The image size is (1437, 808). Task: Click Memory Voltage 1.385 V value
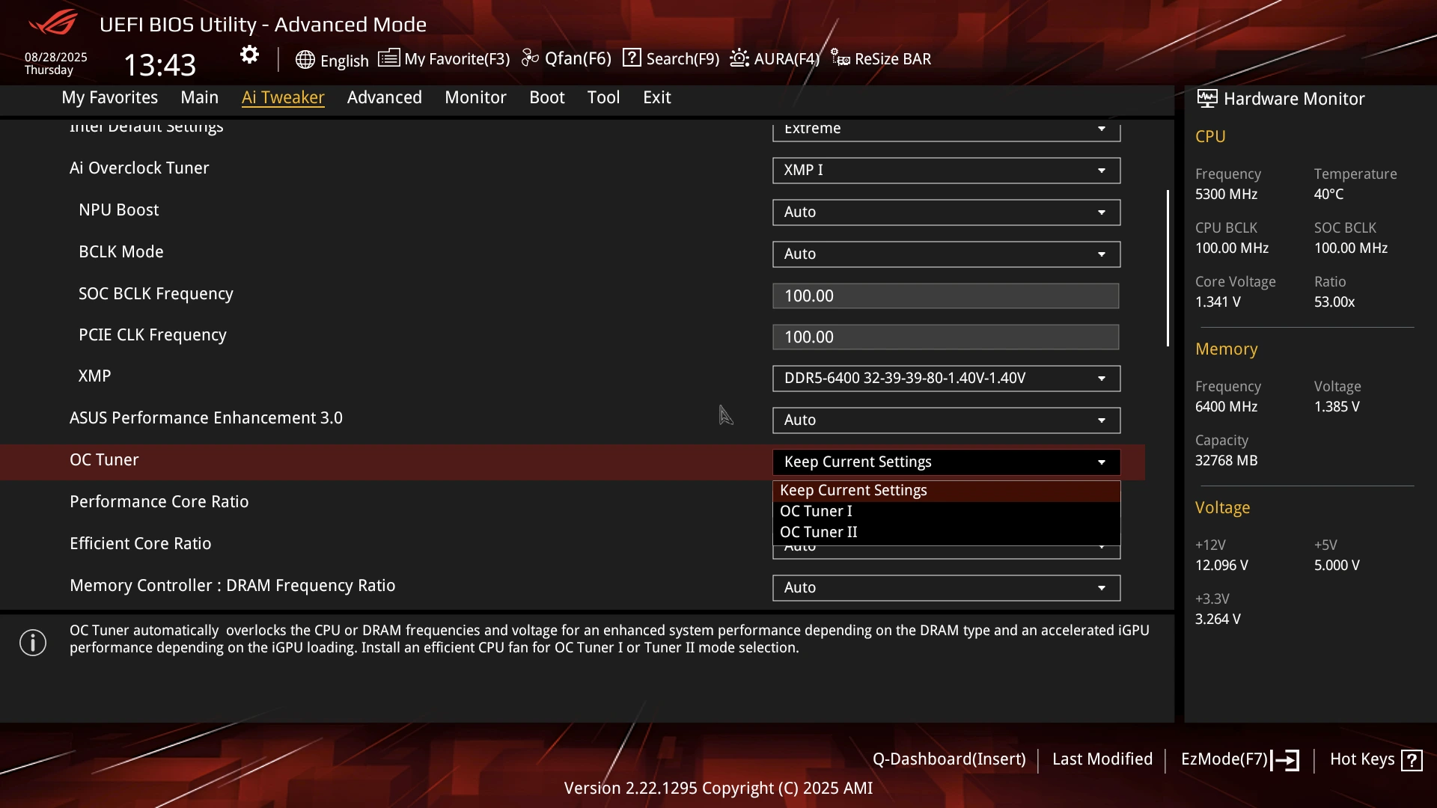pos(1337,407)
